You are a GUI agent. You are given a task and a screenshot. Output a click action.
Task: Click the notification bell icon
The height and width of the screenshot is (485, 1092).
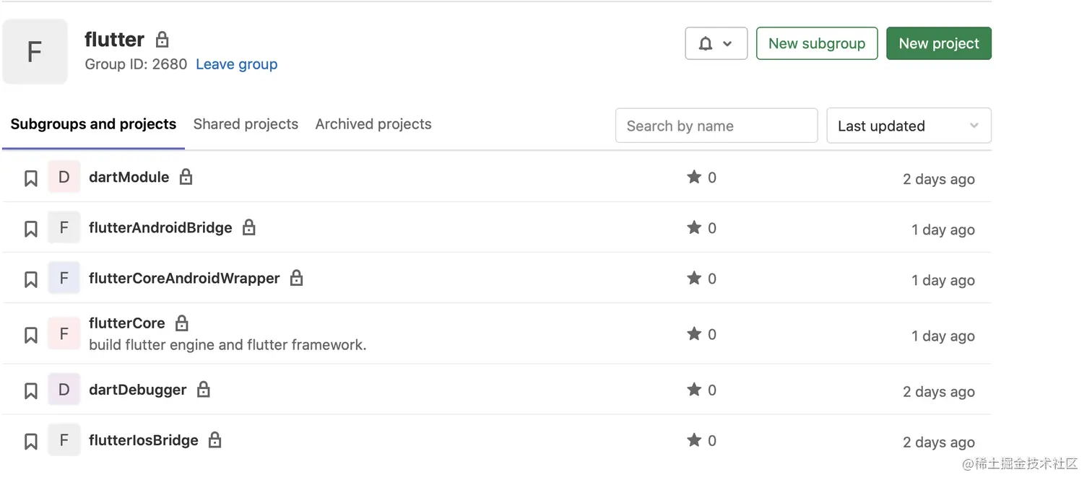pos(706,43)
